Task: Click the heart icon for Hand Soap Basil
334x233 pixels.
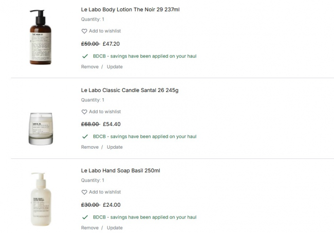Action: (84, 192)
